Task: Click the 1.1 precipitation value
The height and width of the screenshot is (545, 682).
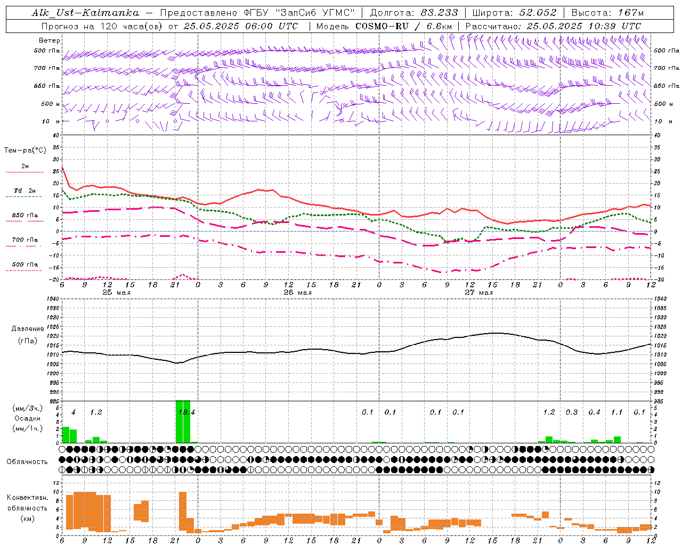Action: click(616, 412)
